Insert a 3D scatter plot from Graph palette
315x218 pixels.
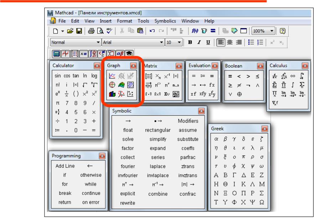tap(122, 94)
